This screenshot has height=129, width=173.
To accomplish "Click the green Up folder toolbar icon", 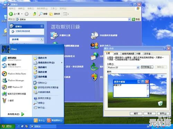I will 35,14.
